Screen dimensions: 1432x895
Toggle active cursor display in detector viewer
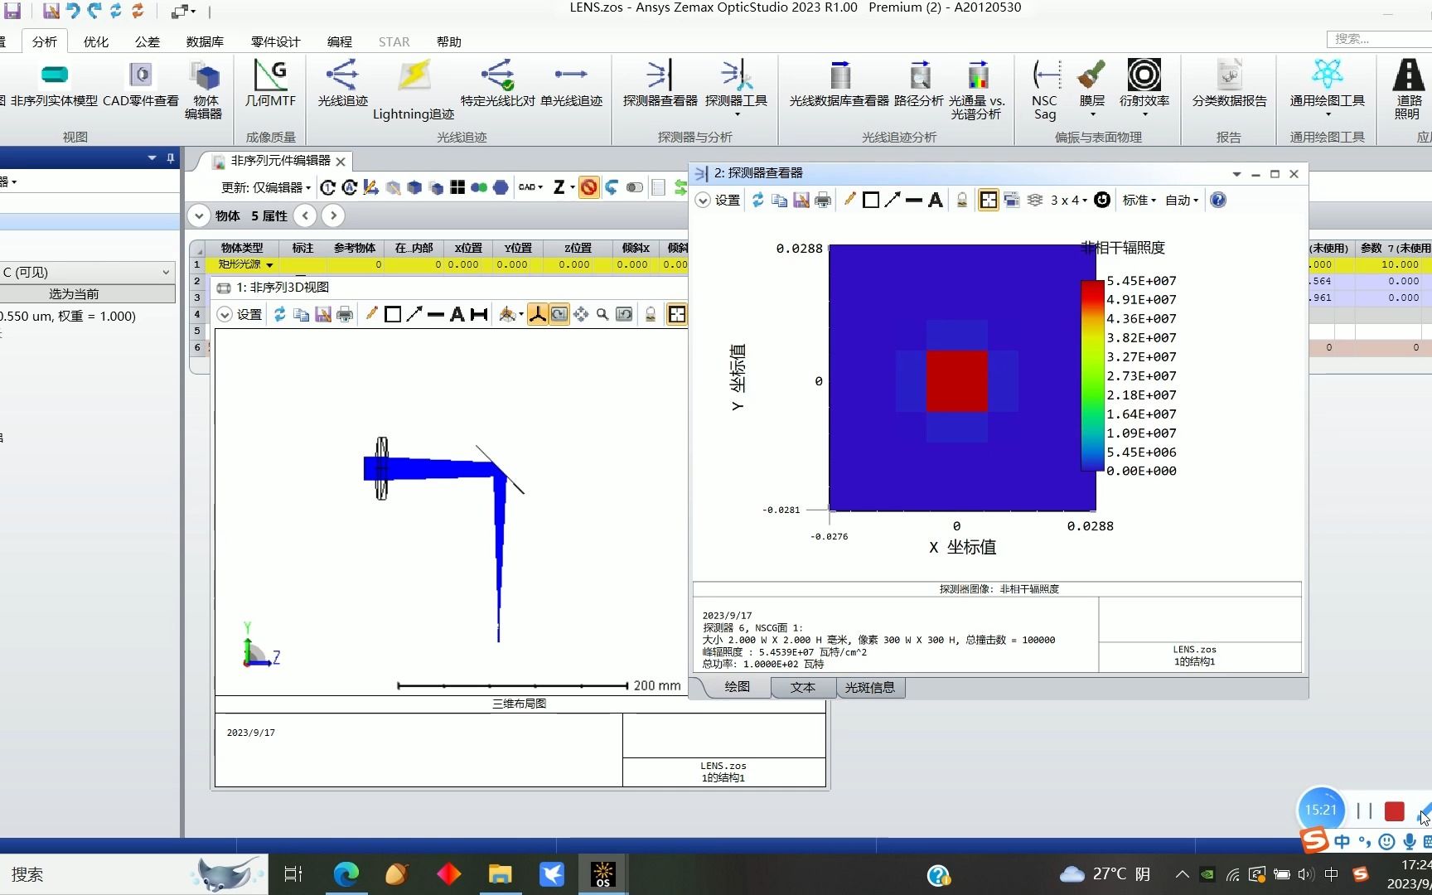point(989,200)
